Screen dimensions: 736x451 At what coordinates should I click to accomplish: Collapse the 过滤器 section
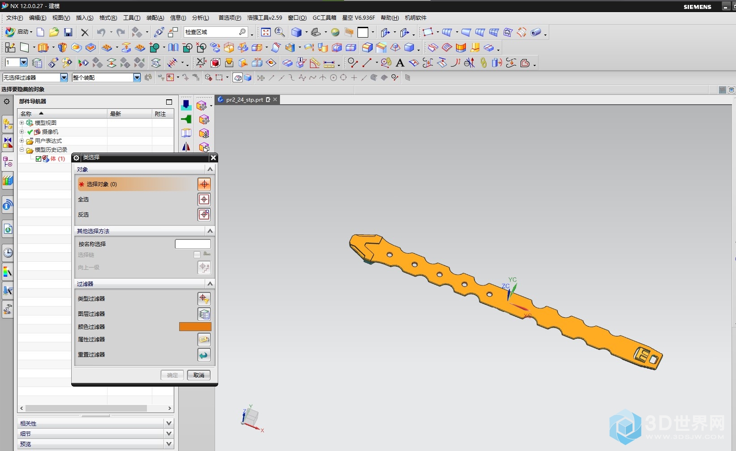210,284
